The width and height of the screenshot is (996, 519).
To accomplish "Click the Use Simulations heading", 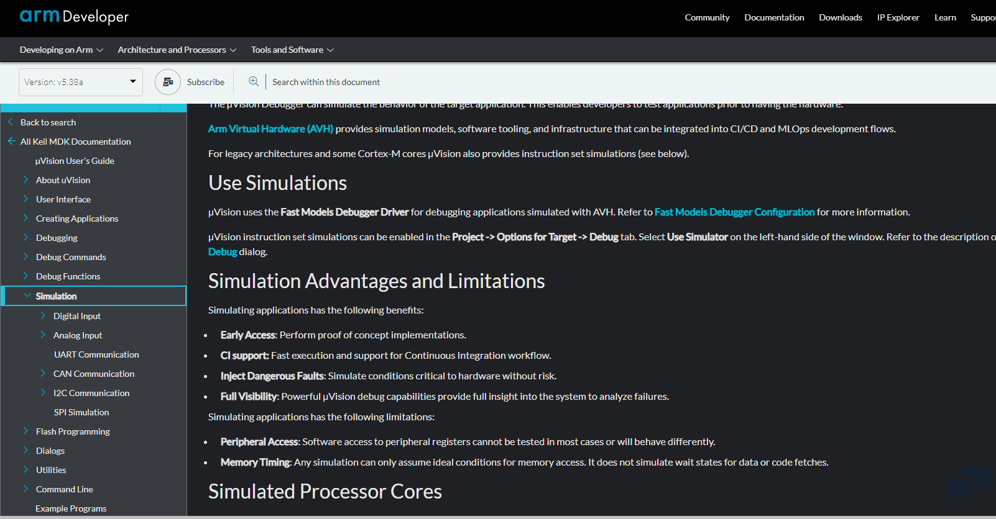I will point(277,183).
